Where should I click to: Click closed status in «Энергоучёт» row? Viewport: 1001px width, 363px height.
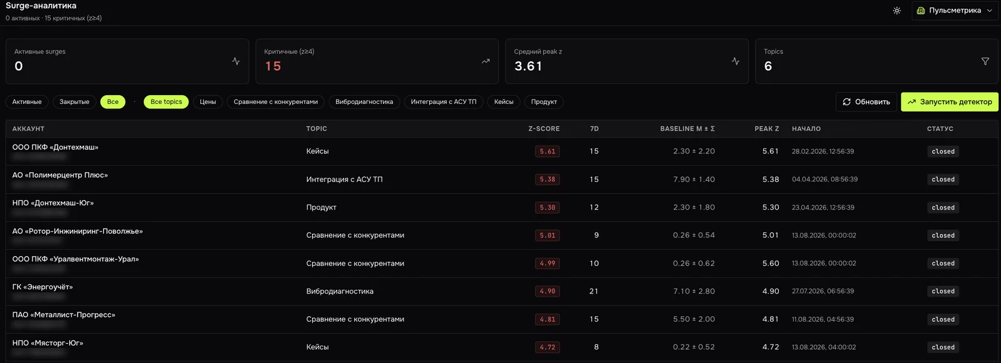coord(943,291)
